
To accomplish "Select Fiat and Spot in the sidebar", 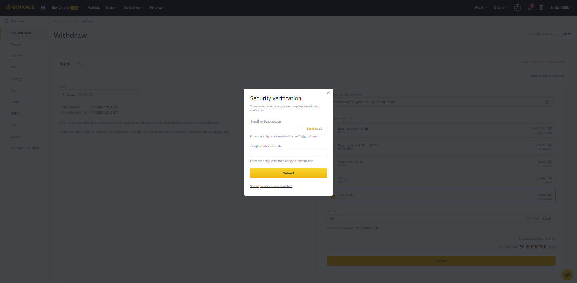I will click(x=21, y=33).
